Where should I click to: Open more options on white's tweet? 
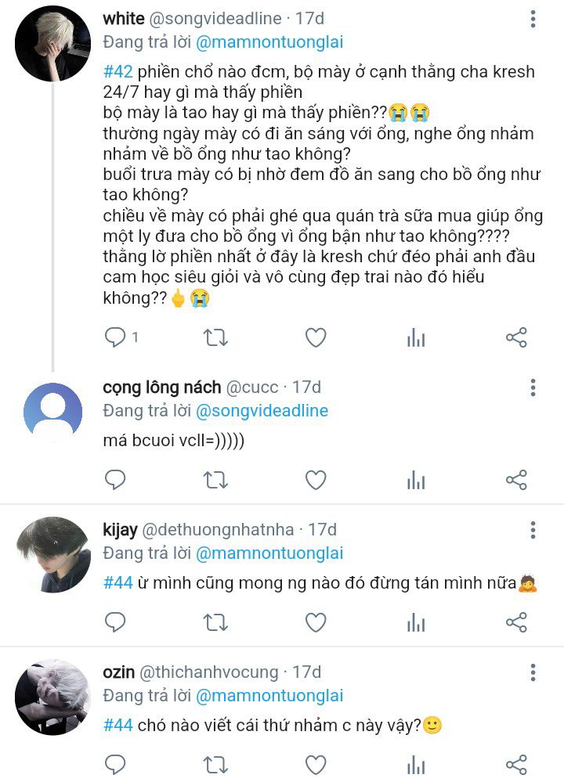click(x=533, y=20)
